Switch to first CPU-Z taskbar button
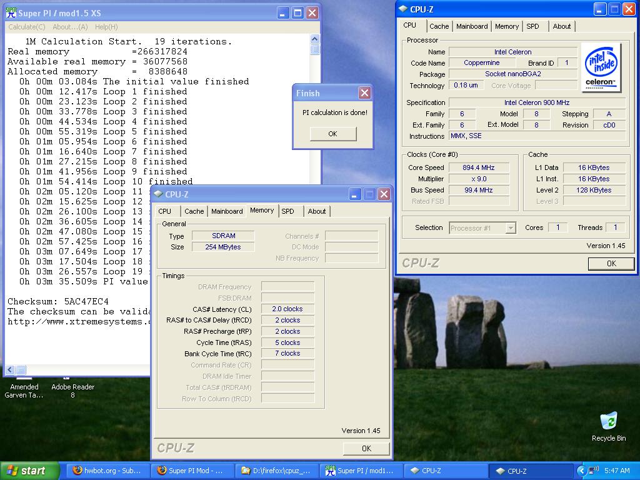 446,471
